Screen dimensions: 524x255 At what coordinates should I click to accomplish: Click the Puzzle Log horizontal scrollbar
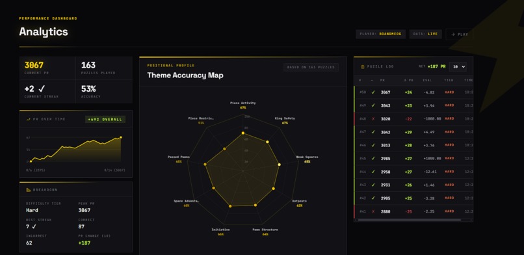coord(409,220)
